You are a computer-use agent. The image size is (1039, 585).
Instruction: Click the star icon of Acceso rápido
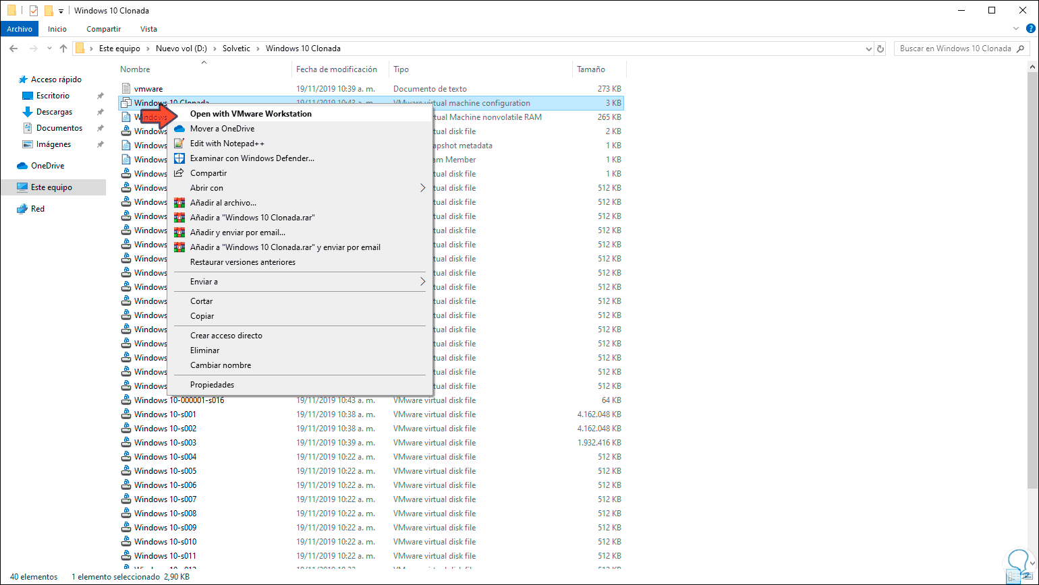point(23,80)
